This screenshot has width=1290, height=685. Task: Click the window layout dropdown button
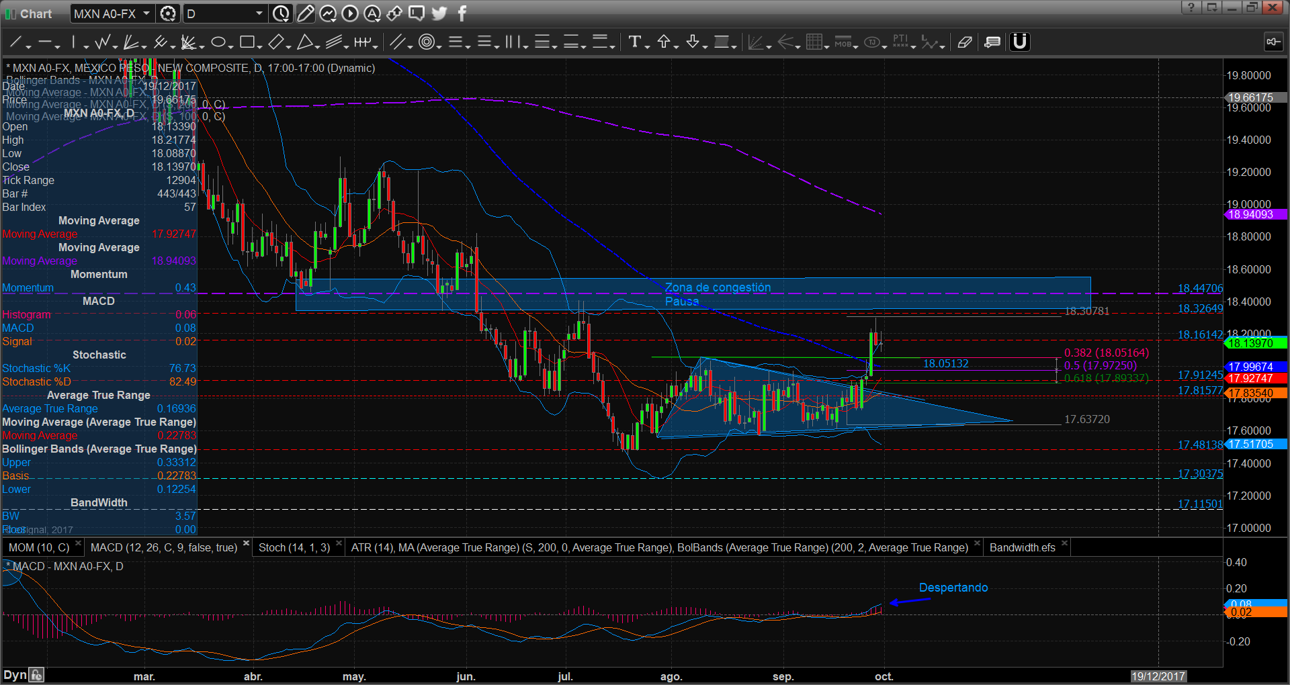(1212, 7)
